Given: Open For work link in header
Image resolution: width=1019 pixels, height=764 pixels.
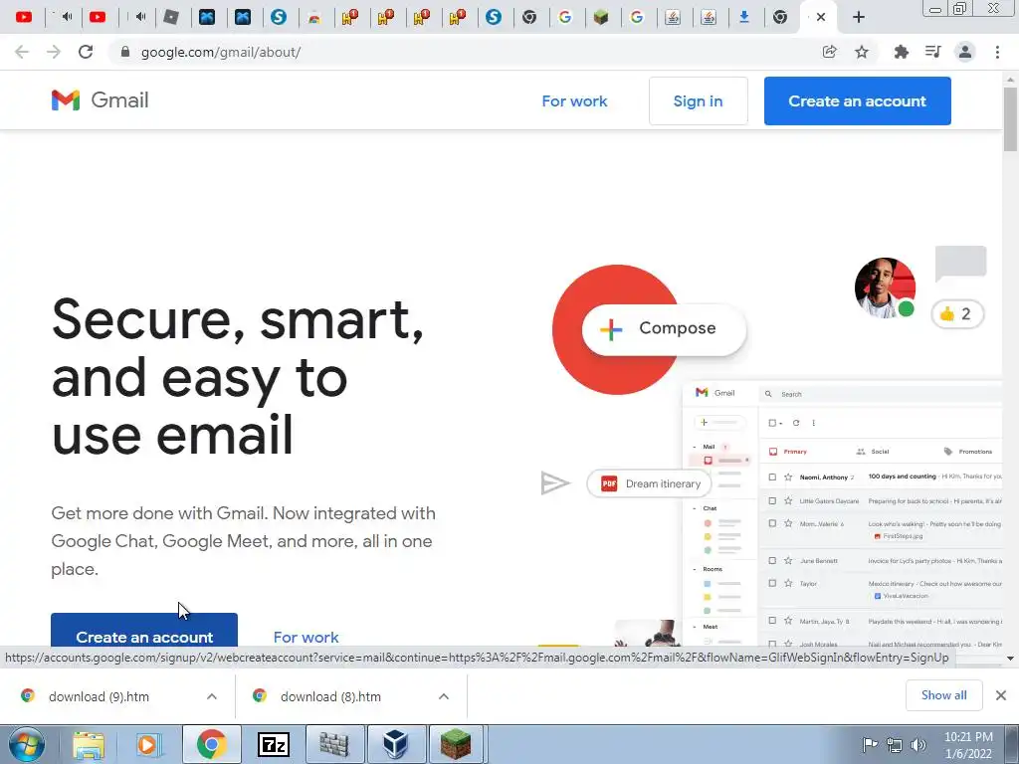Looking at the screenshot, I should [x=574, y=101].
